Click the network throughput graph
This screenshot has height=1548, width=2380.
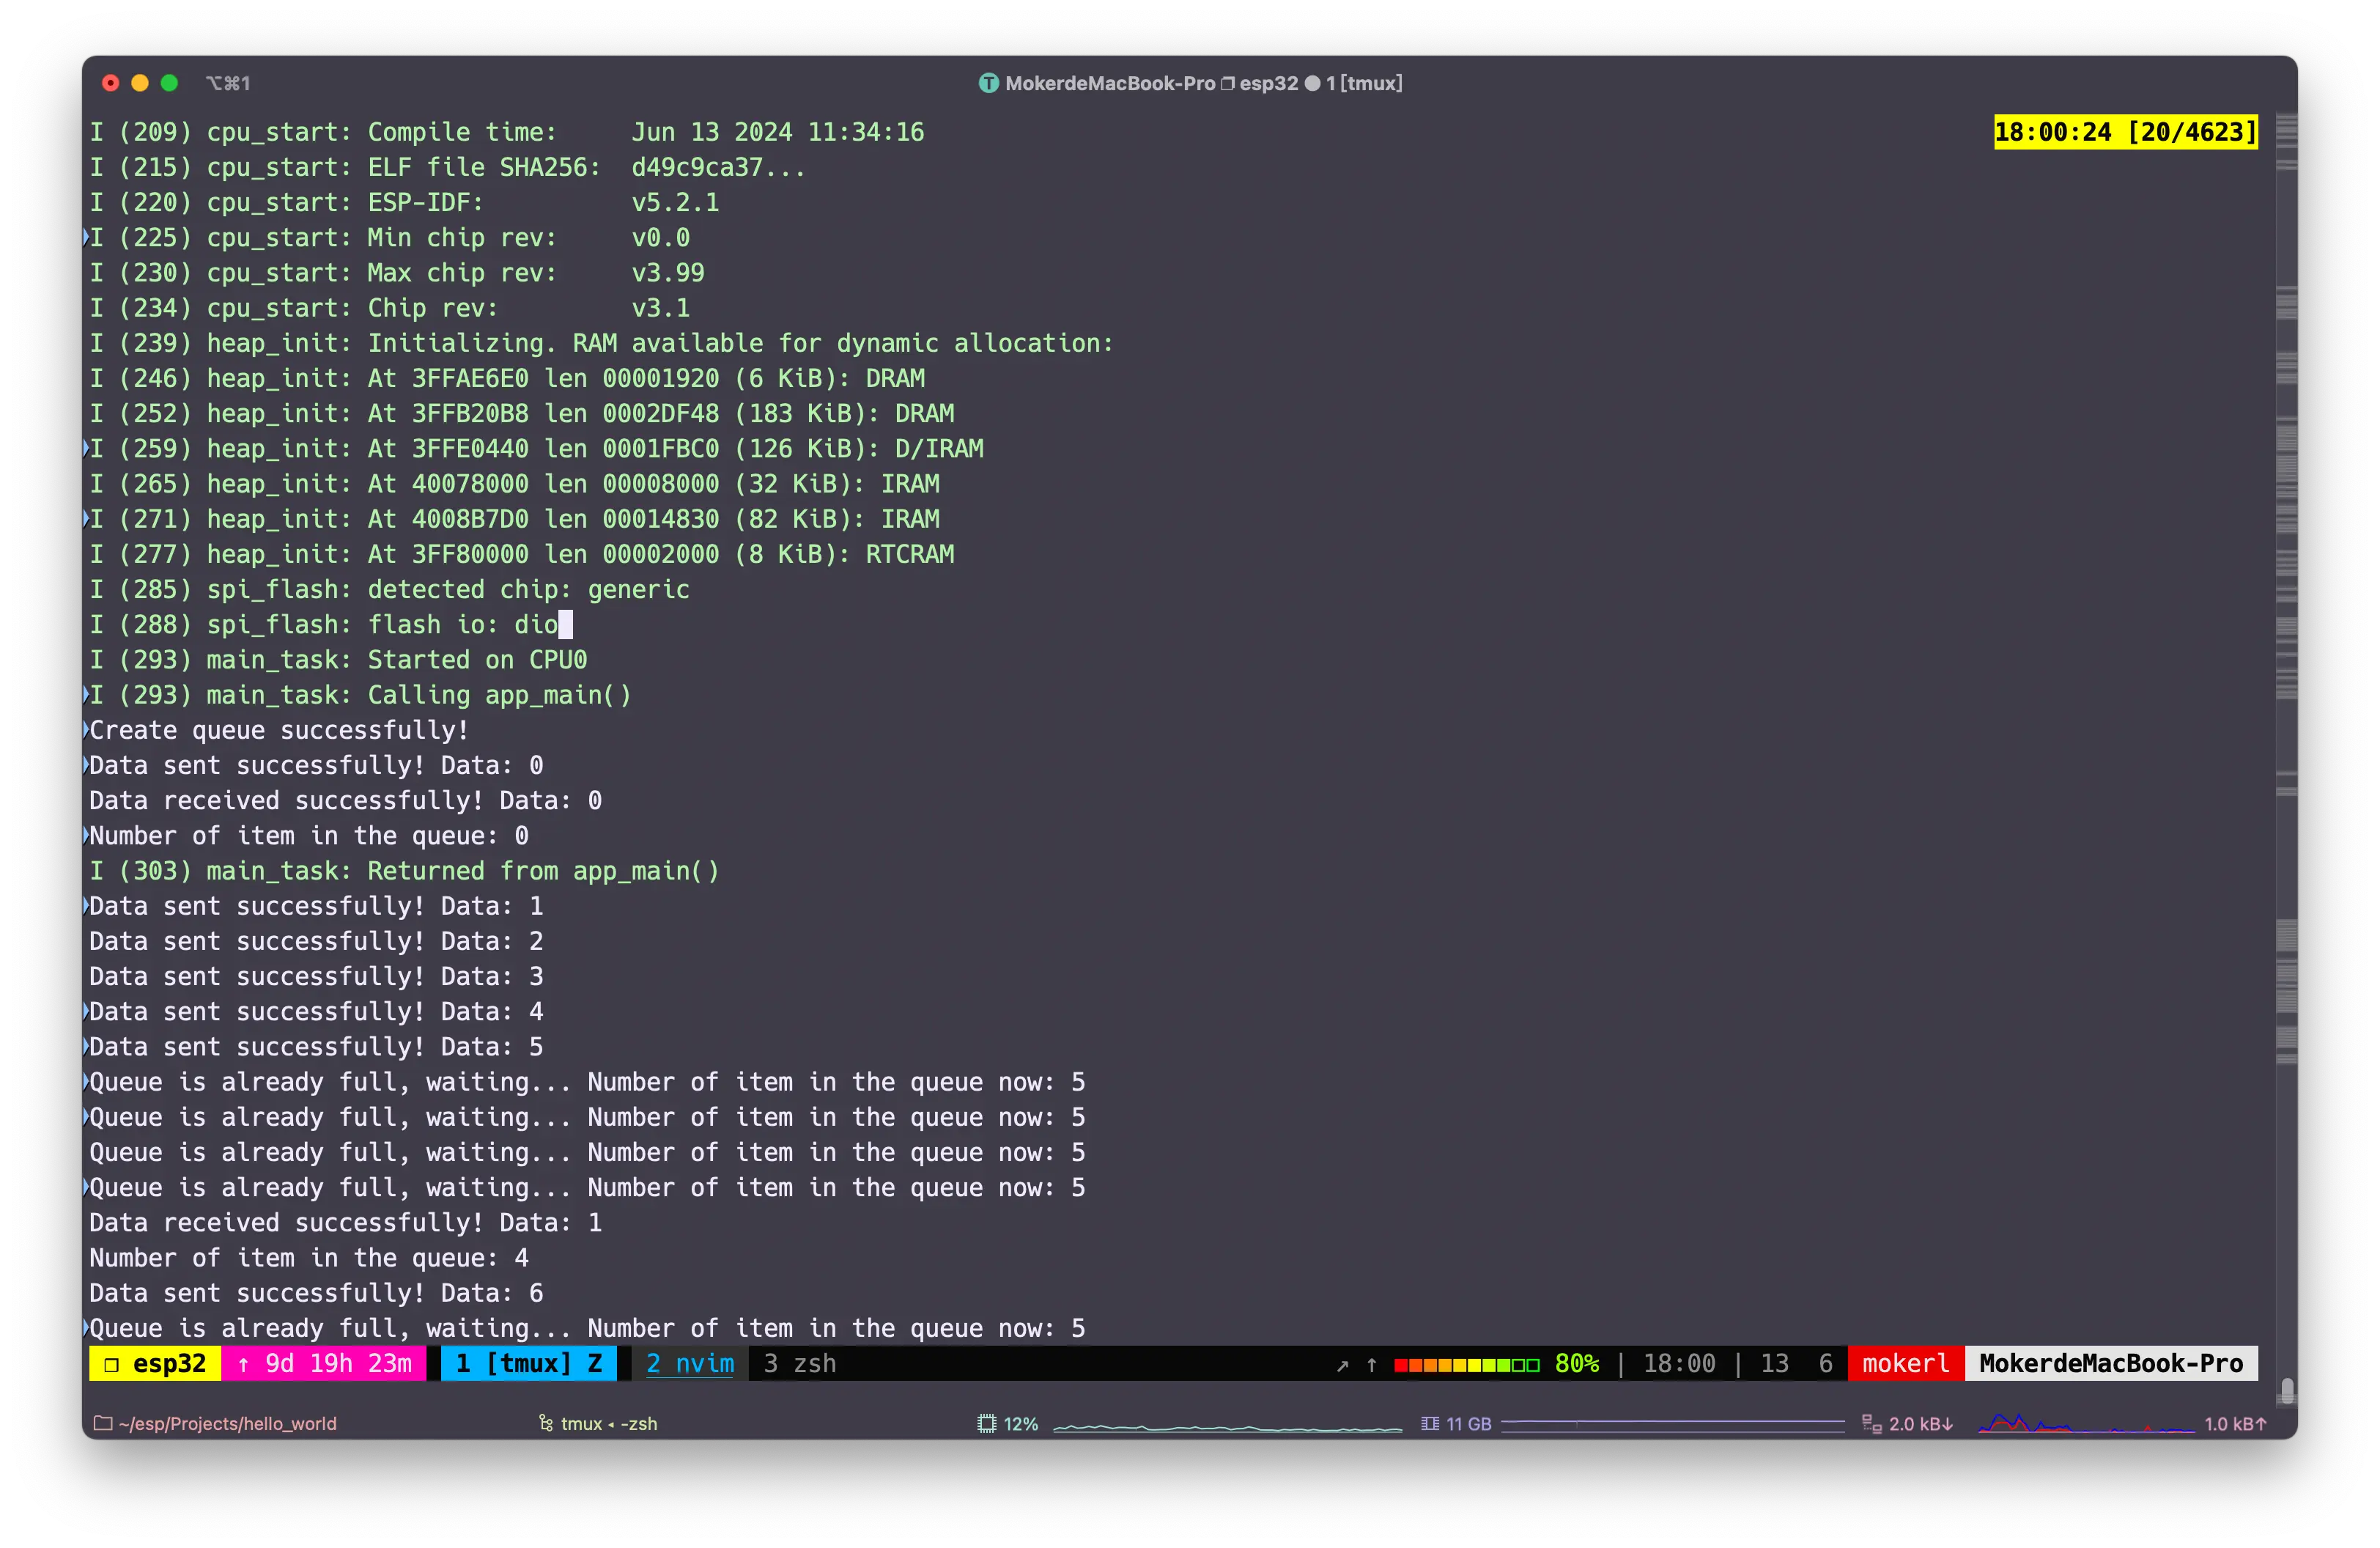tap(2086, 1423)
